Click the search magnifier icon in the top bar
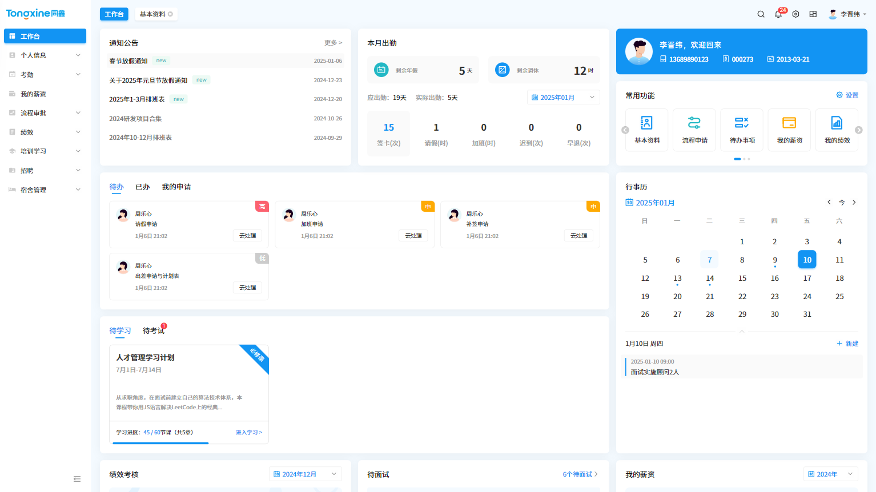 (x=761, y=14)
